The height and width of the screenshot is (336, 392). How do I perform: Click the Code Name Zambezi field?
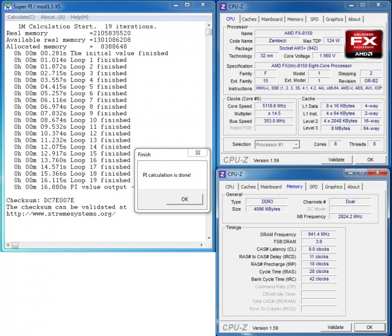point(278,41)
